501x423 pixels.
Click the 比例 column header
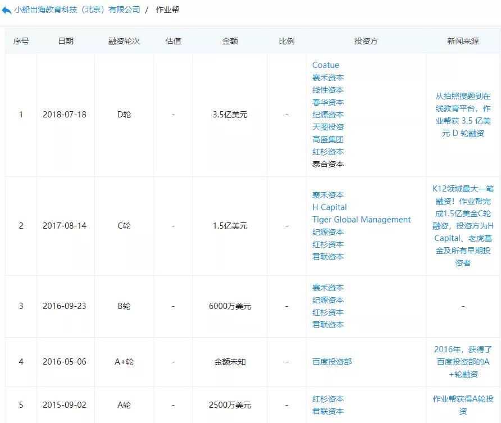(x=286, y=41)
